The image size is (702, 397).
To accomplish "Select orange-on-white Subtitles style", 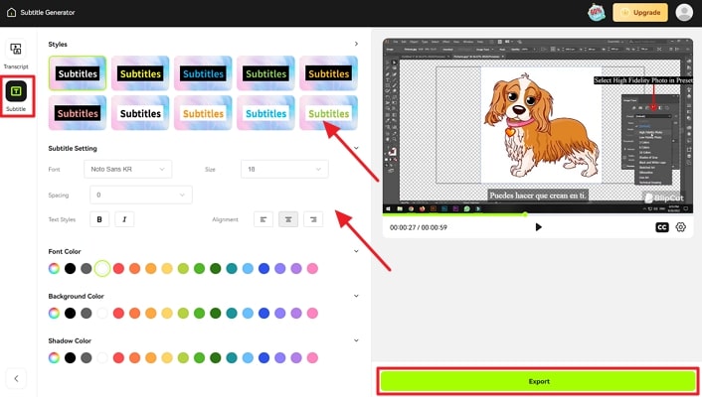I will (203, 113).
